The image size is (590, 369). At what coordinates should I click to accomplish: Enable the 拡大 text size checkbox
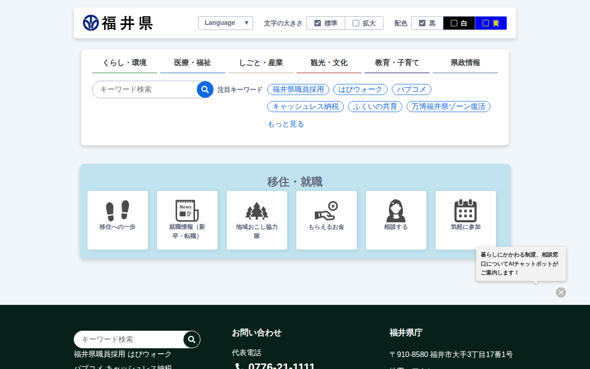(356, 23)
